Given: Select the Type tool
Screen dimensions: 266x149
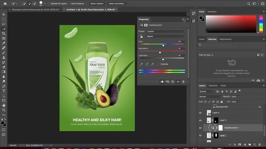Looking at the screenshot, I should tap(4, 91).
